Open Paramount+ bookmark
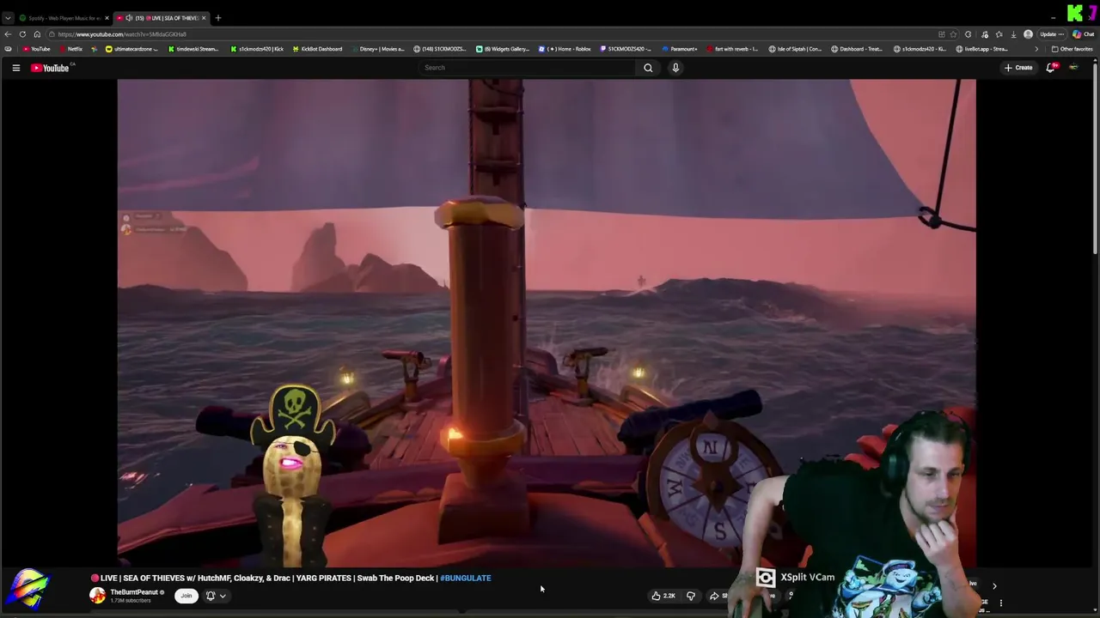 (x=680, y=49)
